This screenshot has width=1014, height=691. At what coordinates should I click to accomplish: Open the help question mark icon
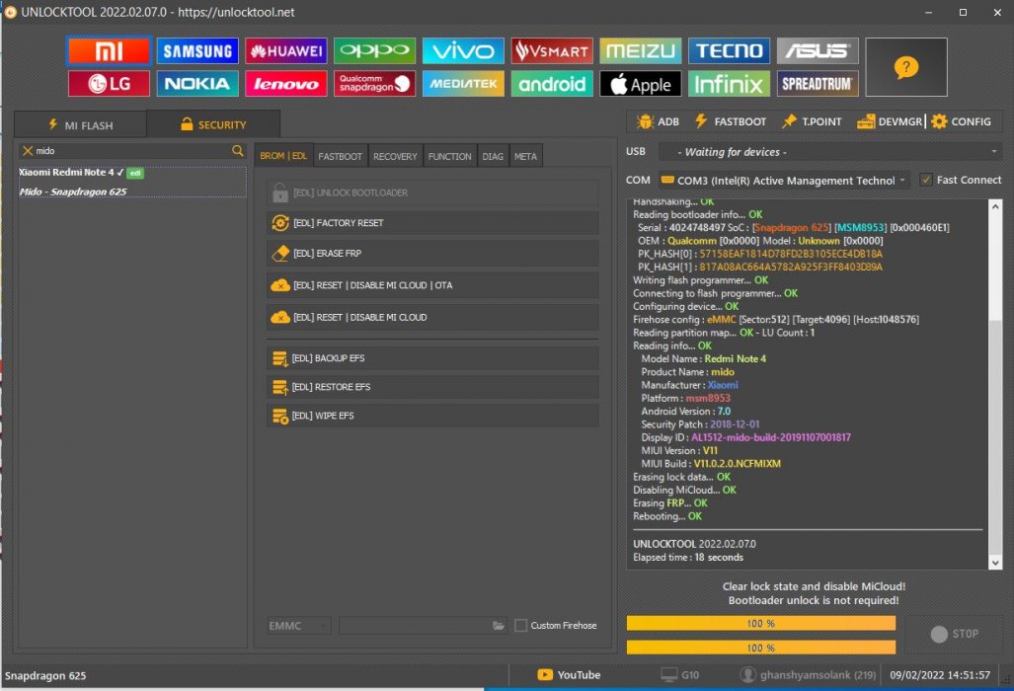[906, 67]
